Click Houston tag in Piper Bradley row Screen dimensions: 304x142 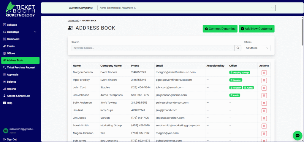point(236,80)
